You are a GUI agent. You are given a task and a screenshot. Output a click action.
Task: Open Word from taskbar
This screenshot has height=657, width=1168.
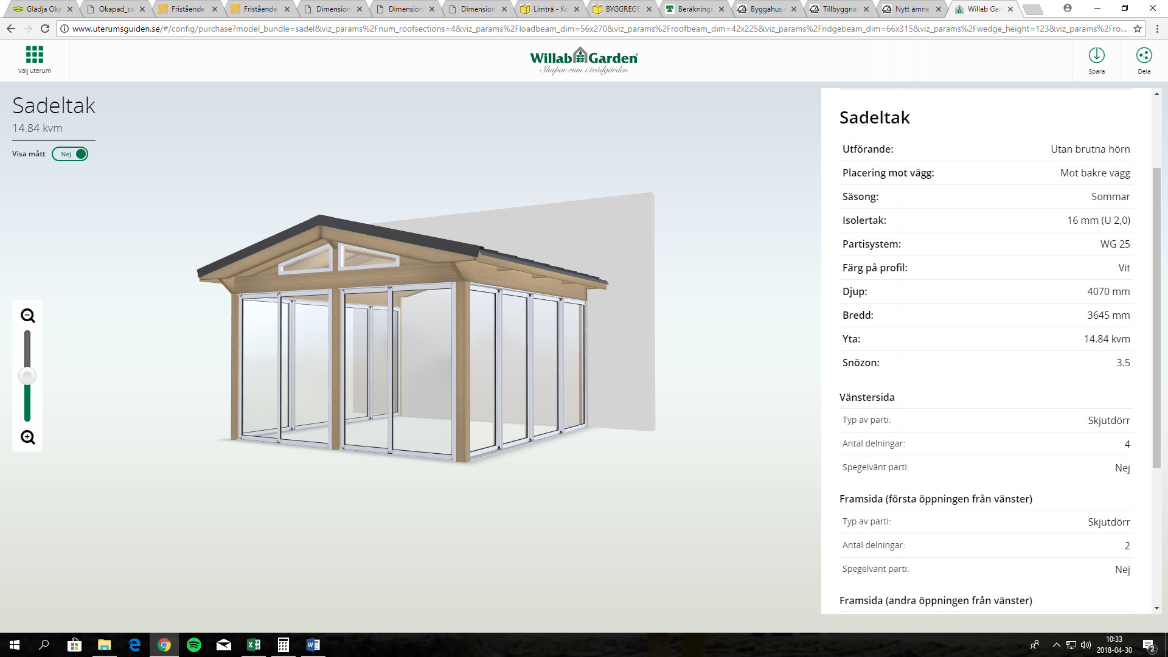tap(313, 645)
